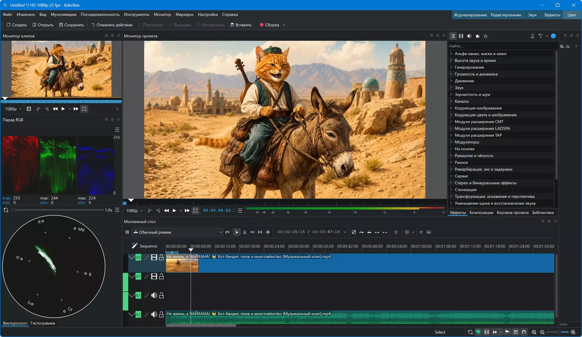The image size is (582, 337).
Task: Open the 'Файл' menu
Action: click(x=7, y=15)
